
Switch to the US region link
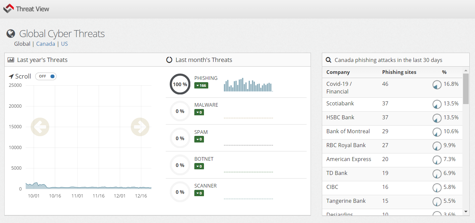(64, 44)
